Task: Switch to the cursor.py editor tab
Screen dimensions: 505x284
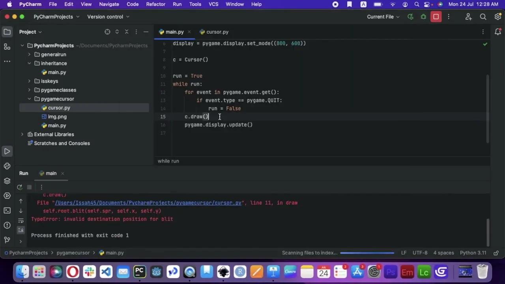Action: pyautogui.click(x=217, y=32)
